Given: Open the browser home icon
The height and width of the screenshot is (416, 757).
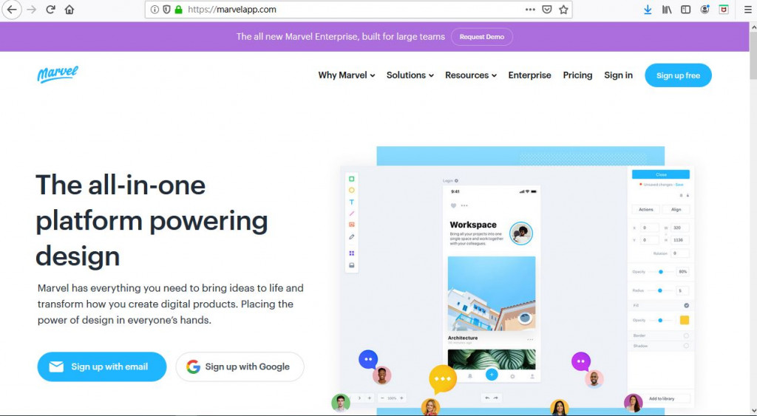Looking at the screenshot, I should click(69, 10).
